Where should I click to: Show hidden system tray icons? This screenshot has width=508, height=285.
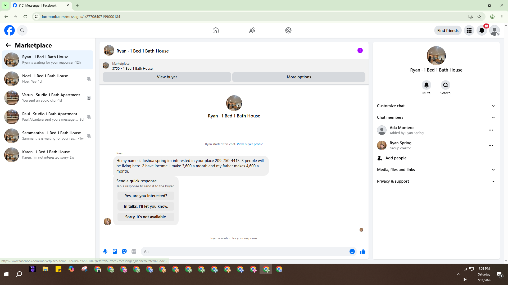tap(459, 274)
